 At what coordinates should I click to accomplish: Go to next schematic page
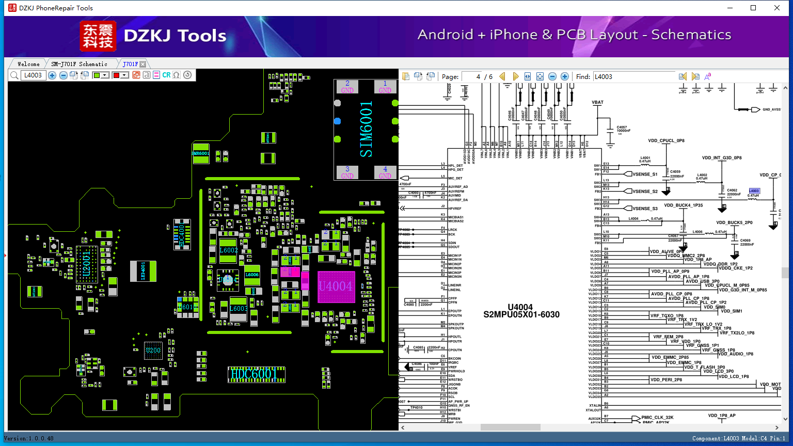point(515,76)
